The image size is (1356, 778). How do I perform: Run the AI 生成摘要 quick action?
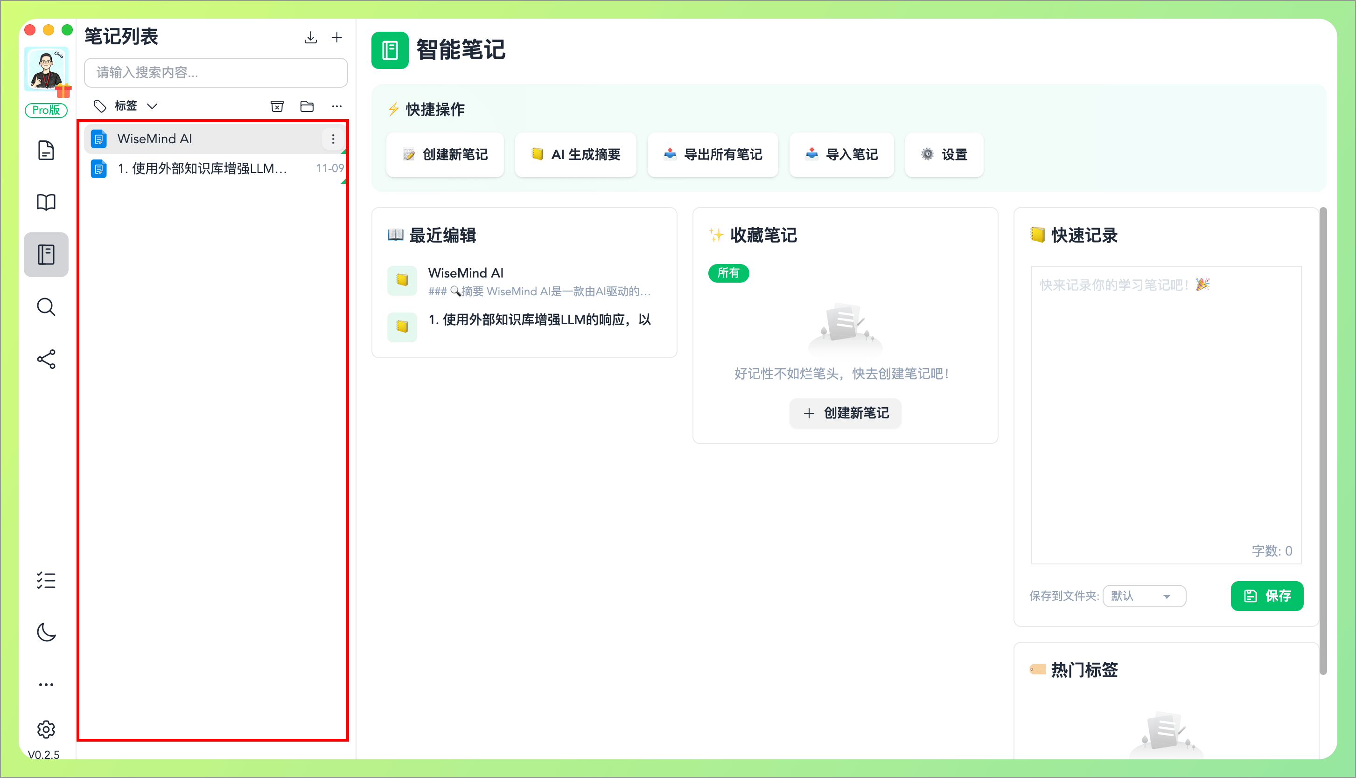576,155
